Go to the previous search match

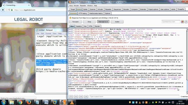click(x=76, y=97)
